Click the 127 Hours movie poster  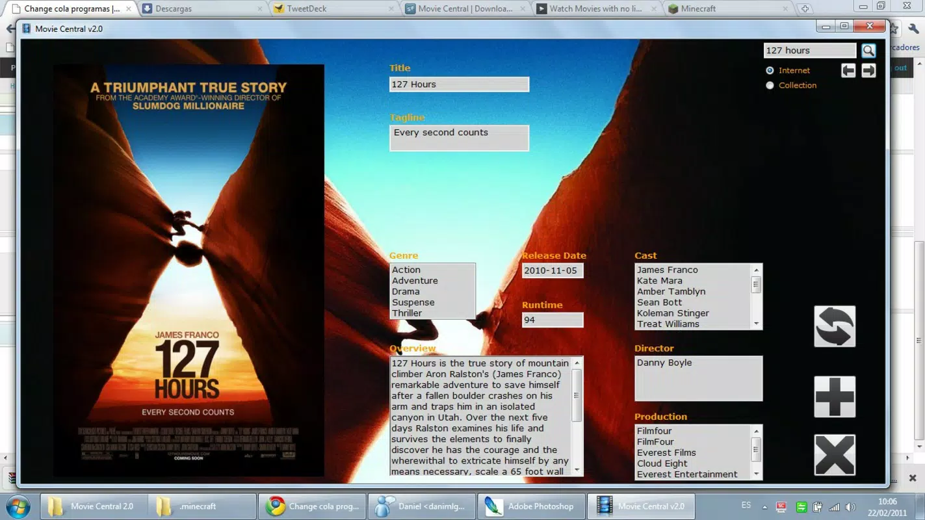(x=189, y=270)
